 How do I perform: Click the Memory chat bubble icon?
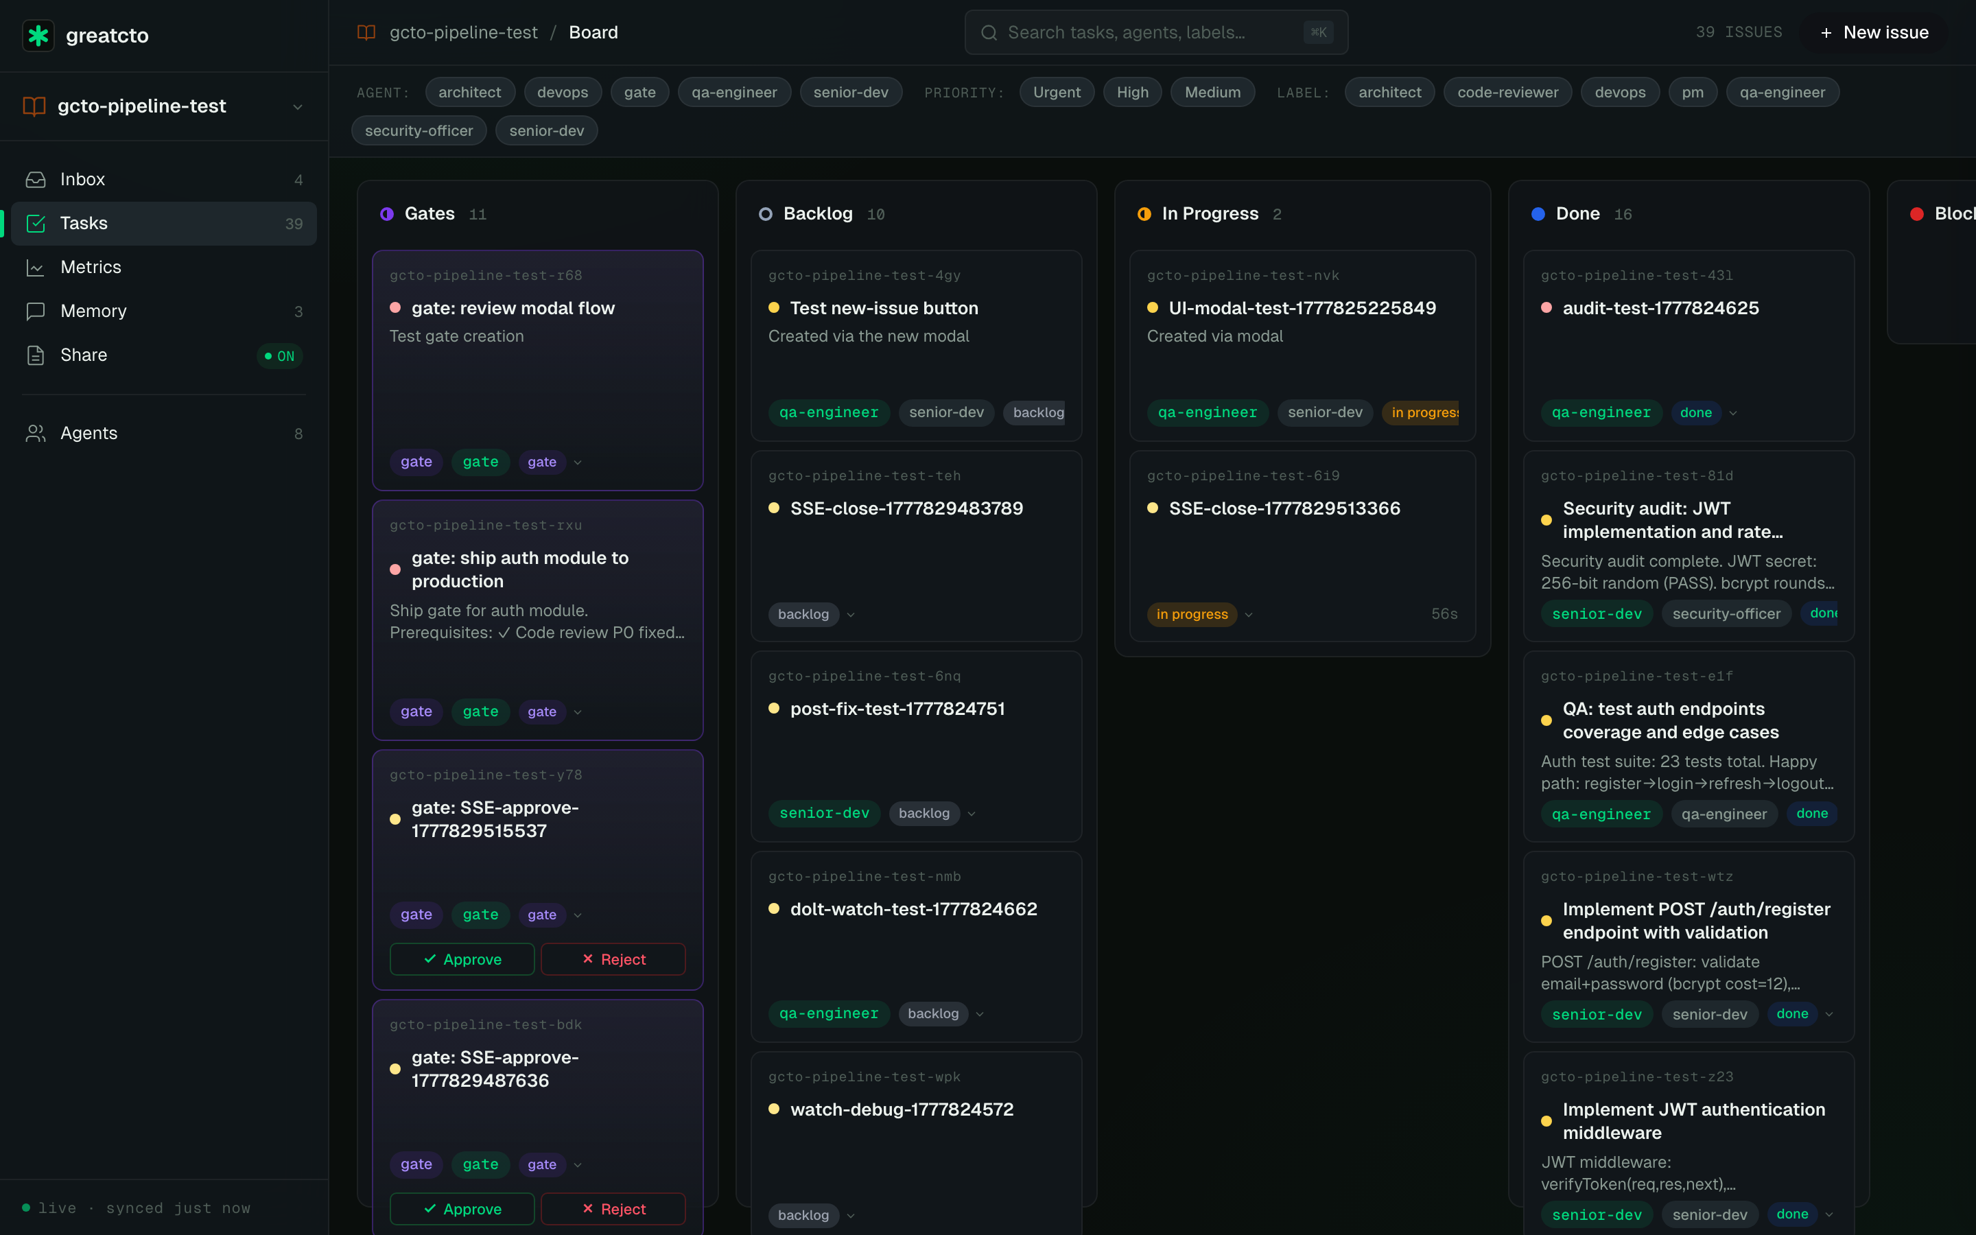pos(36,311)
